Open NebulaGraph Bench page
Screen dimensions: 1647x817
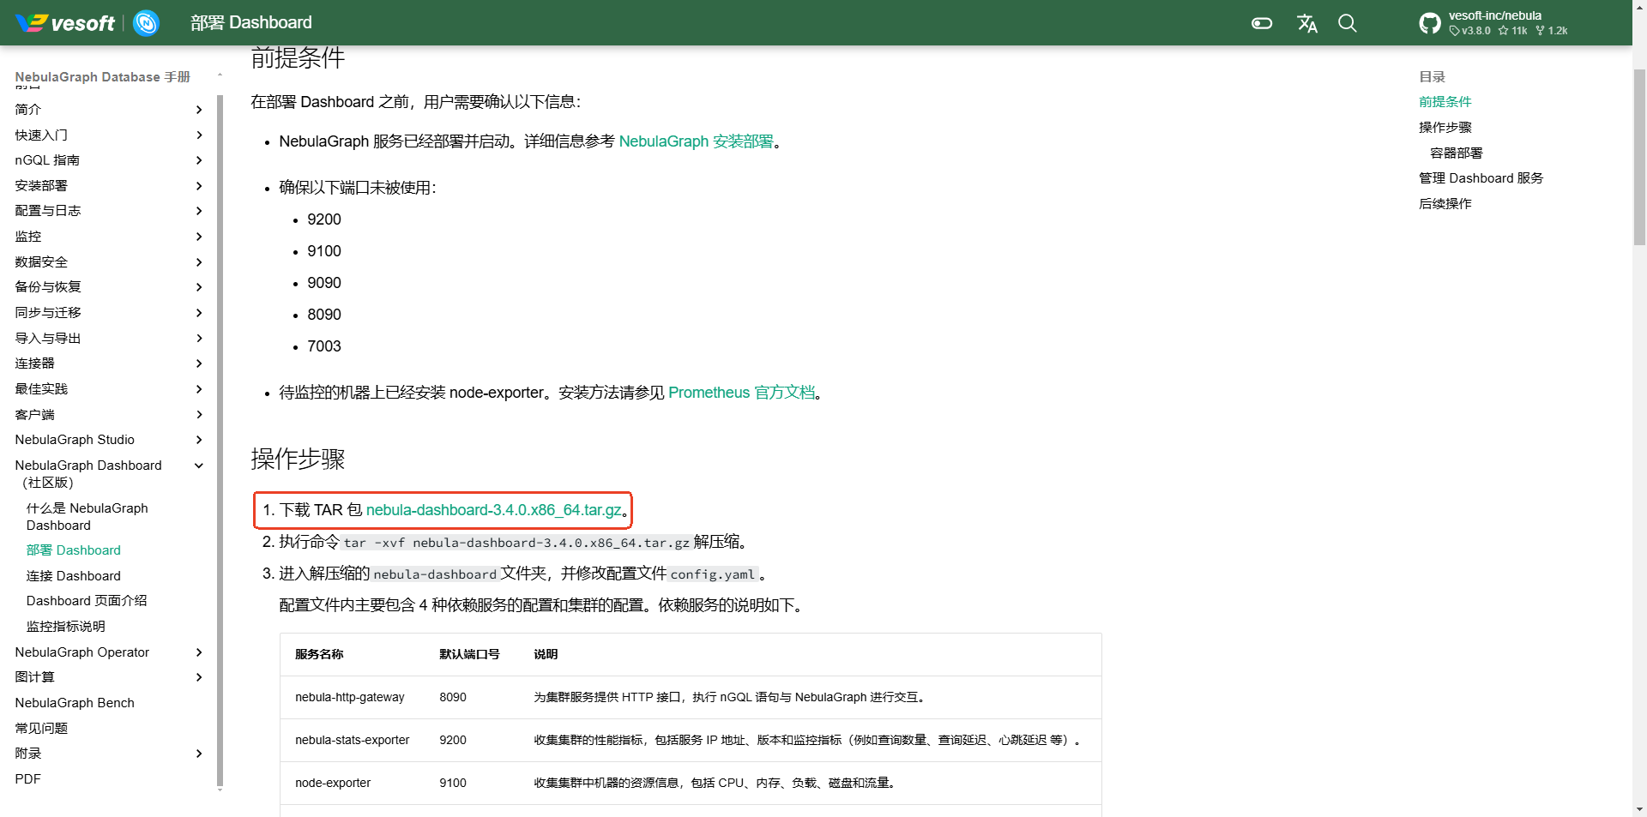(75, 703)
